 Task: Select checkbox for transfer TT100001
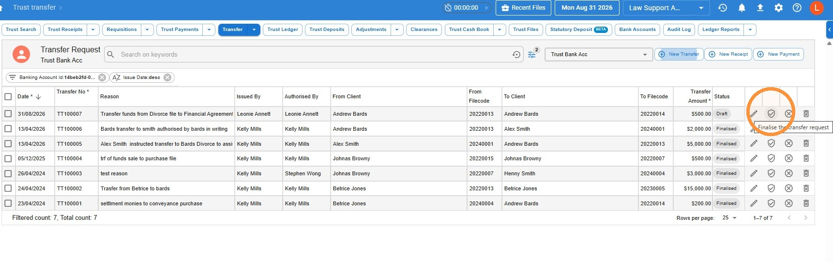8,203
